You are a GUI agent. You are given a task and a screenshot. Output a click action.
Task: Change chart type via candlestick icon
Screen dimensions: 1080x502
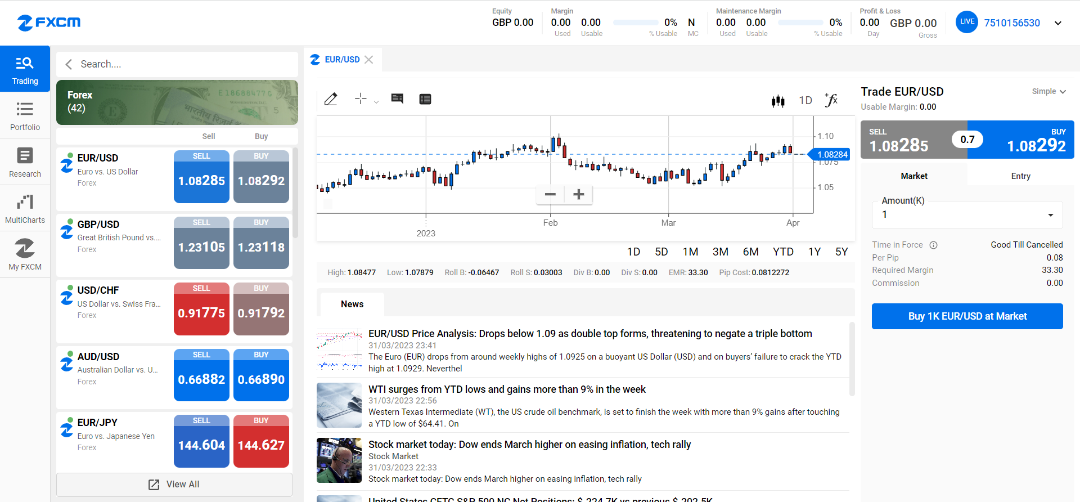pyautogui.click(x=778, y=101)
